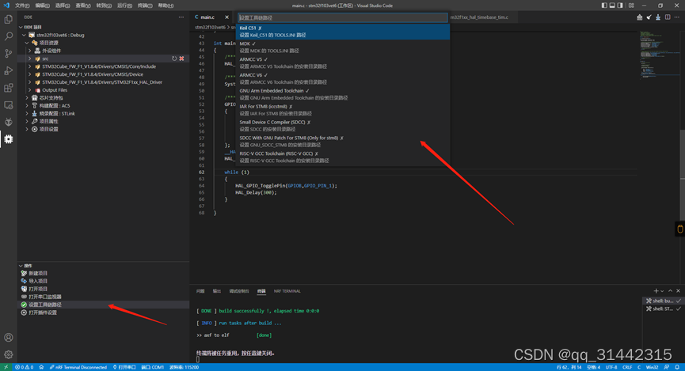685x371 pixels.
Task: Expand the 项目设置 node
Action: 27,129
